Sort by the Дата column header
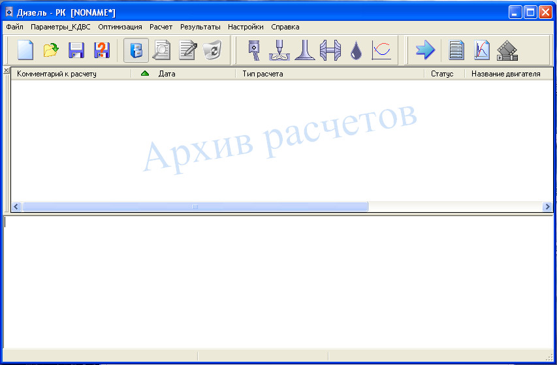The image size is (557, 365). [x=167, y=74]
